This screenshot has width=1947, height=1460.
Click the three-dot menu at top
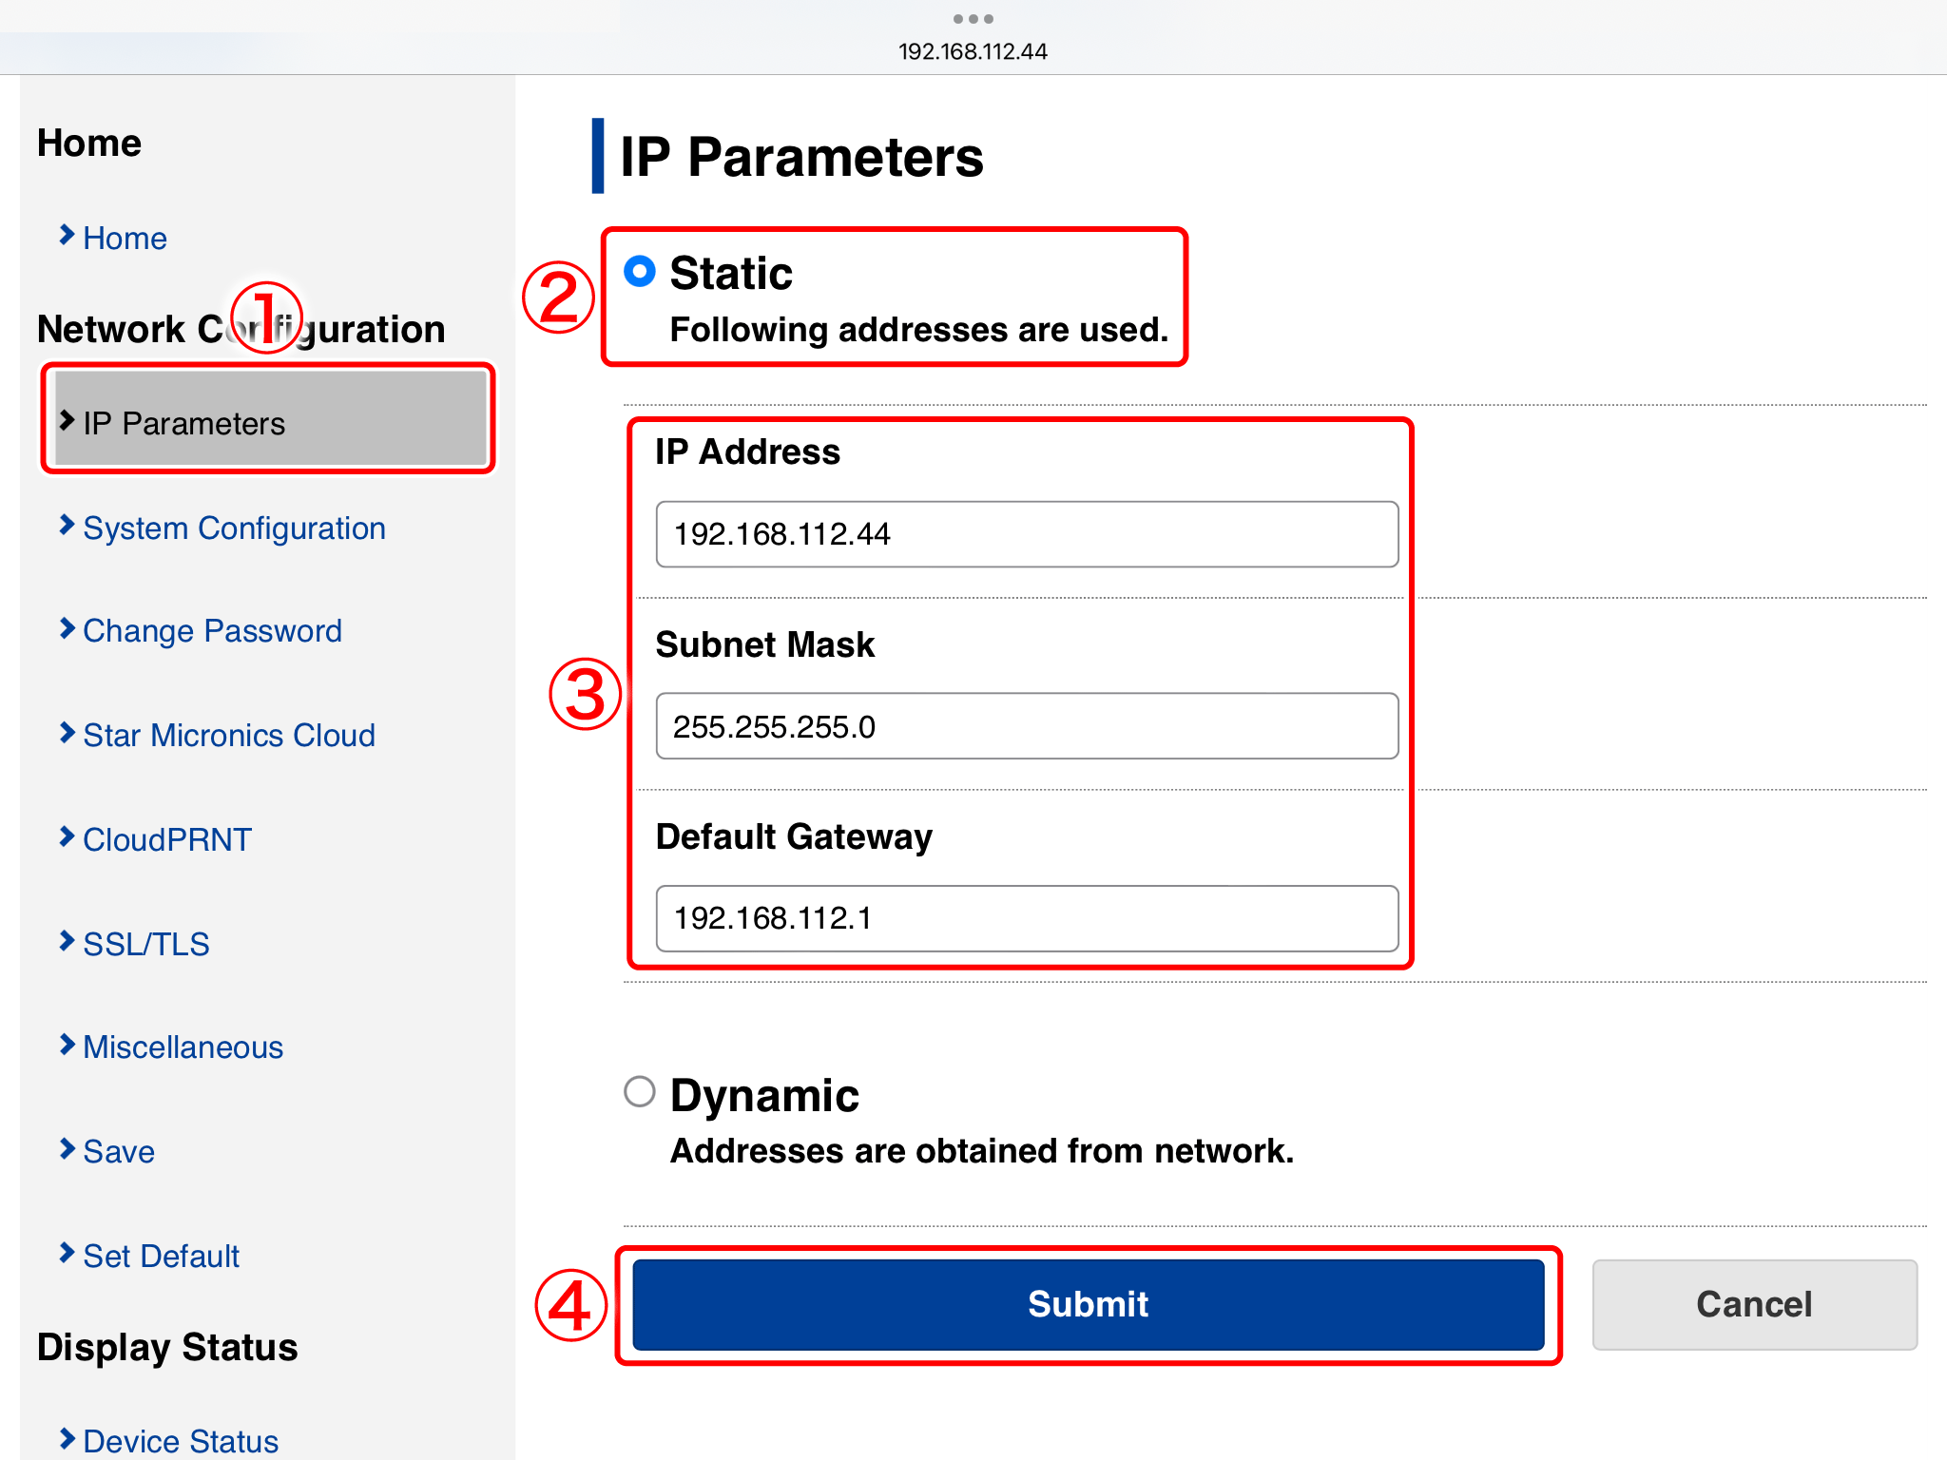click(973, 19)
